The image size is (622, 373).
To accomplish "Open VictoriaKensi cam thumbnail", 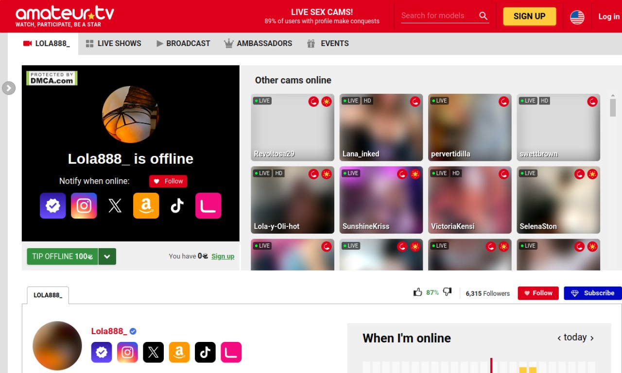I will 470,200.
